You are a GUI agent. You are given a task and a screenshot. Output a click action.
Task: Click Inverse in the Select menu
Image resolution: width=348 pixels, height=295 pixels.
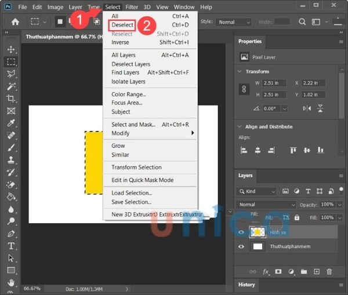click(x=120, y=42)
